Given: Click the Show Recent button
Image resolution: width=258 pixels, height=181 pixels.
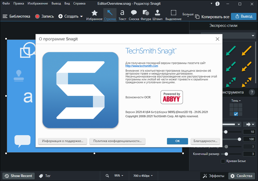Looking at the screenshot, I should coord(19,176).
